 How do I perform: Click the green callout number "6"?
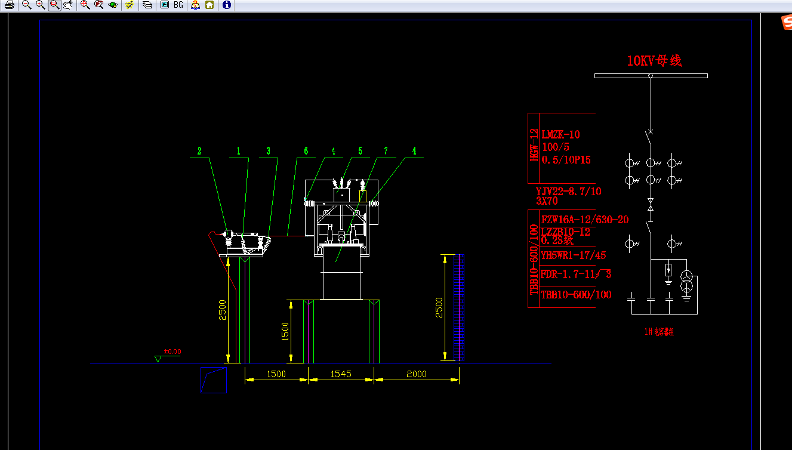306,152
